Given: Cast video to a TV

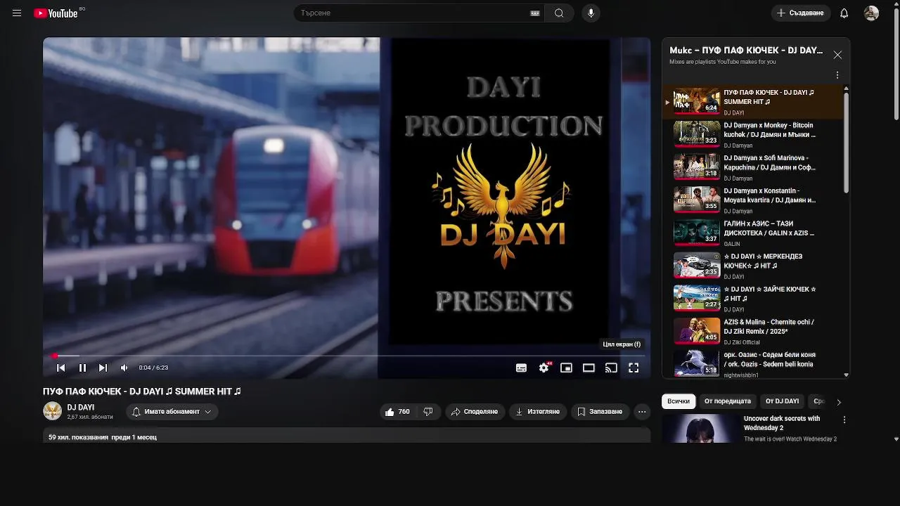Looking at the screenshot, I should (x=611, y=368).
